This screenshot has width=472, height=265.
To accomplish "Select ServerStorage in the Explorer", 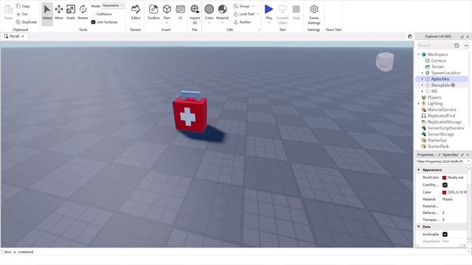I will tap(441, 134).
